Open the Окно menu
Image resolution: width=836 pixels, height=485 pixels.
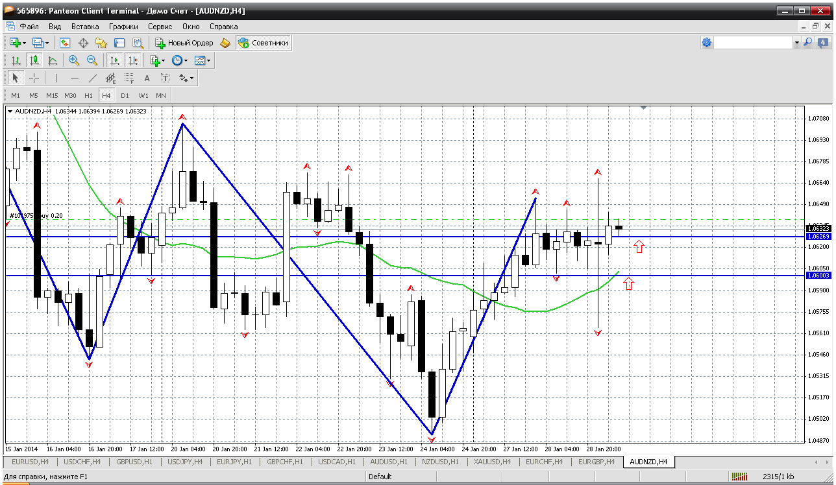pyautogui.click(x=191, y=27)
